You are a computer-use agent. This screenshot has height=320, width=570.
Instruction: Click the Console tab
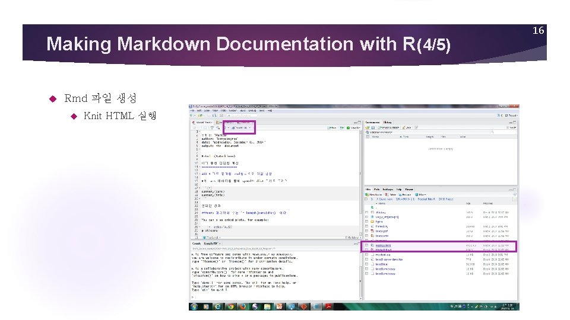[197, 244]
